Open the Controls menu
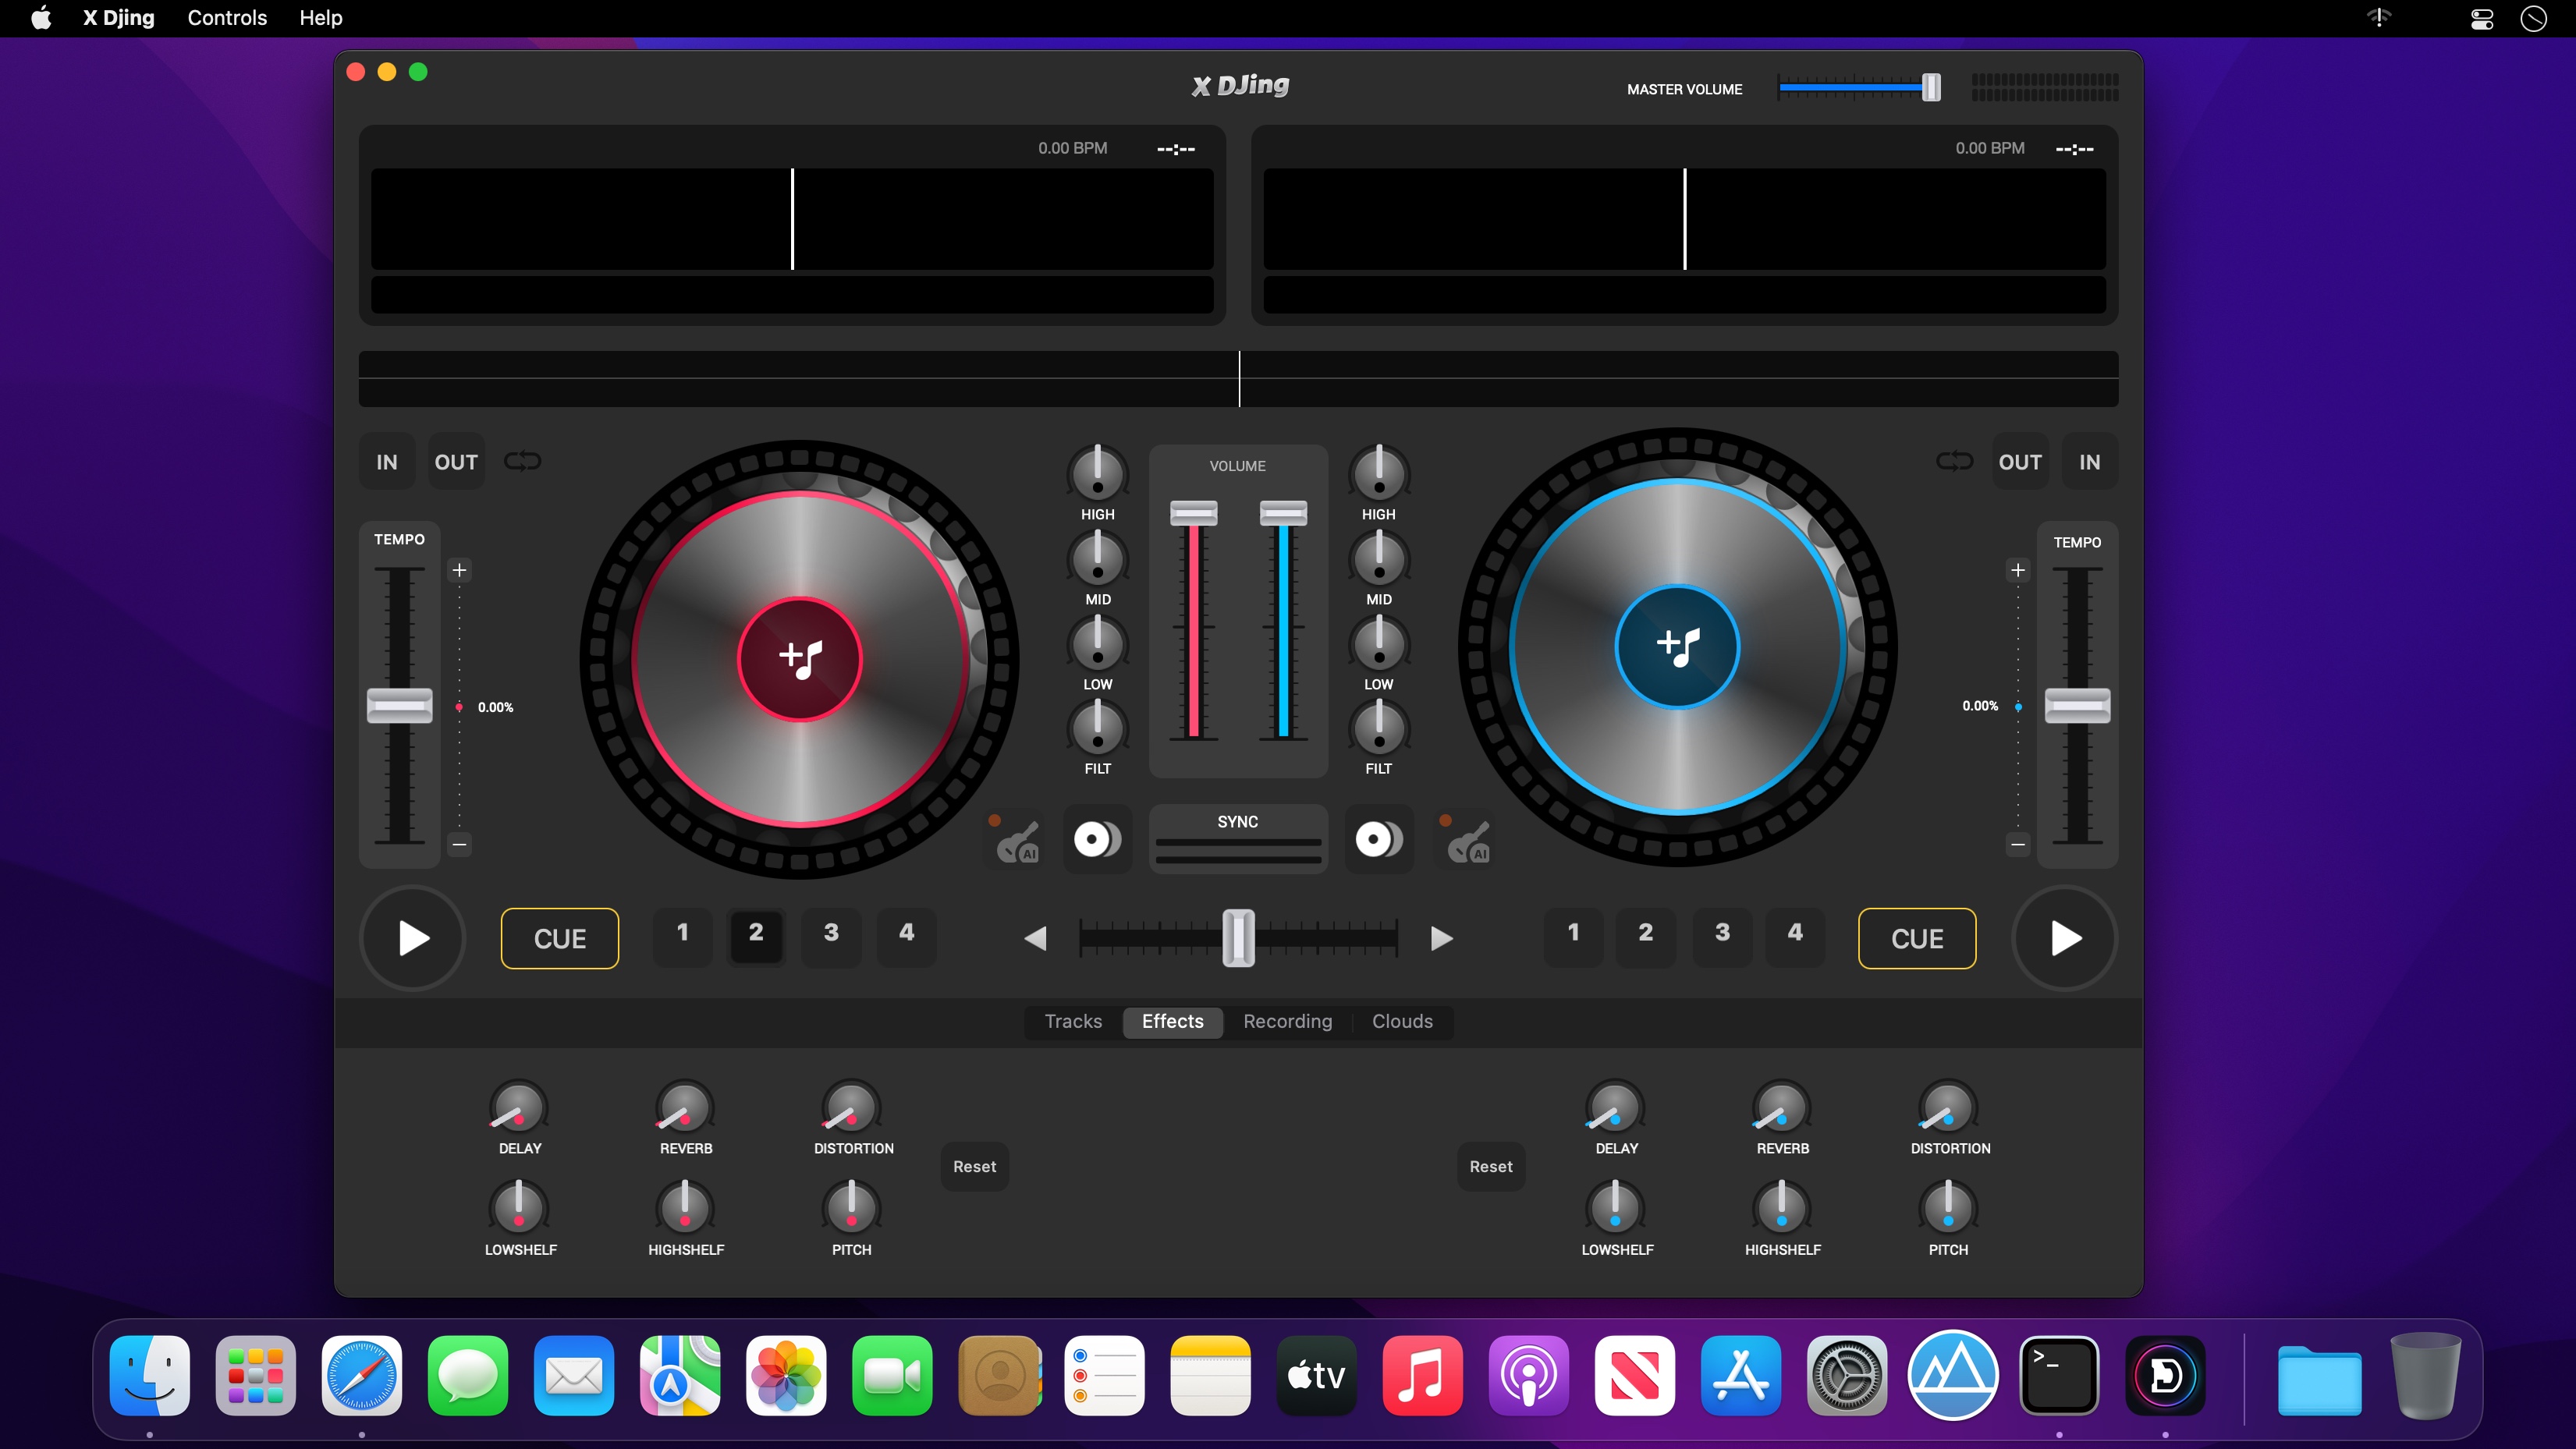The width and height of the screenshot is (2576, 1449). [227, 18]
